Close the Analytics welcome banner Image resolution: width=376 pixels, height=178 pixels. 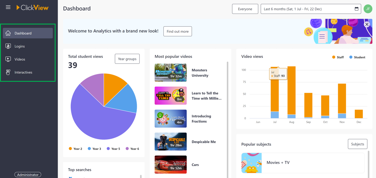(367, 25)
